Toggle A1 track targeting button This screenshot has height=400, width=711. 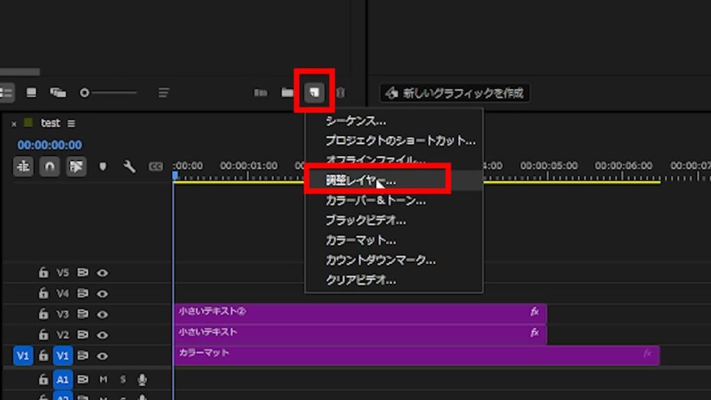tap(62, 379)
